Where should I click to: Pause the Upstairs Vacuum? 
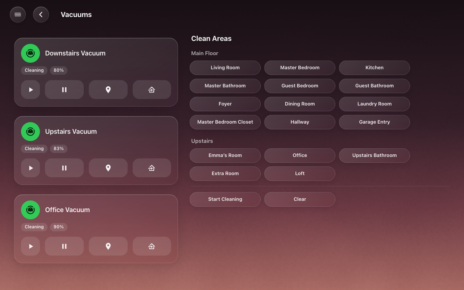[x=64, y=168]
